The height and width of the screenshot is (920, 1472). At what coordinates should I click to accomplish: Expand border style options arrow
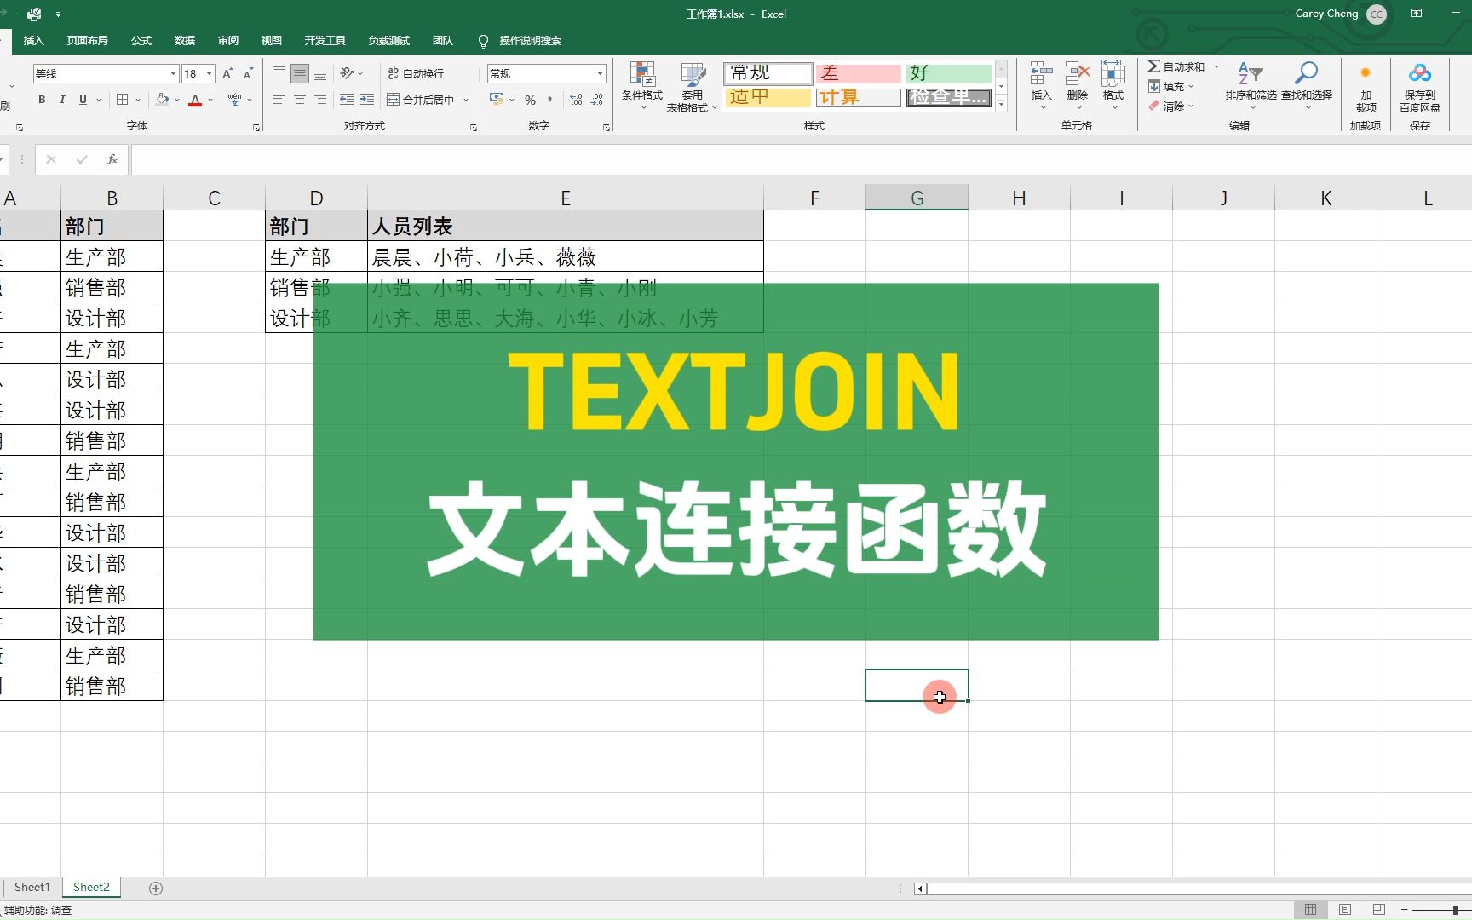tap(138, 100)
